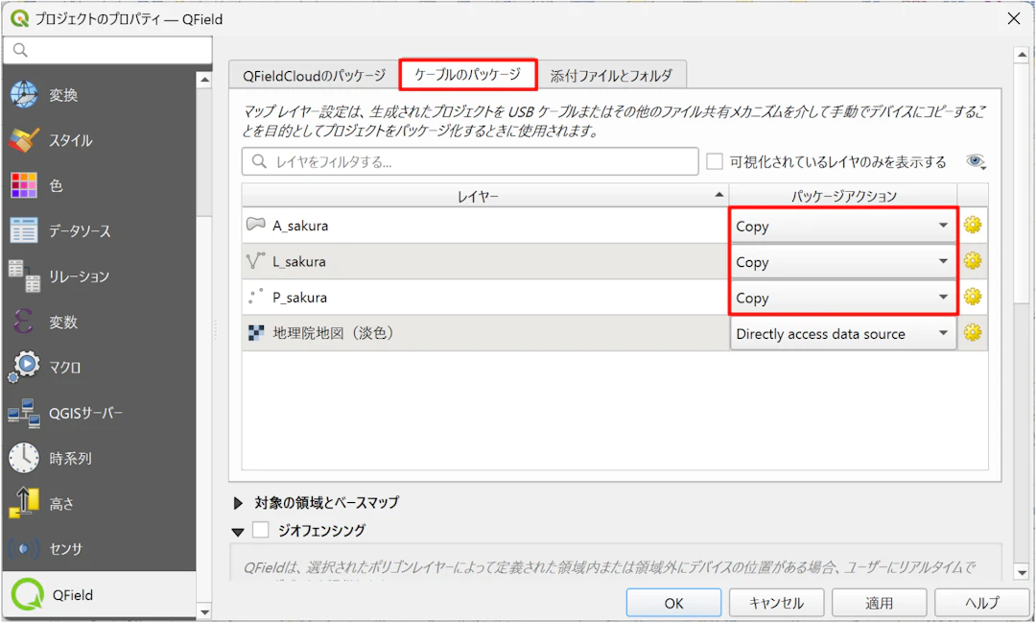Screen dimensions: 1036x623
Task: Open the gear settings for A_sakura layer
Action: tap(974, 225)
